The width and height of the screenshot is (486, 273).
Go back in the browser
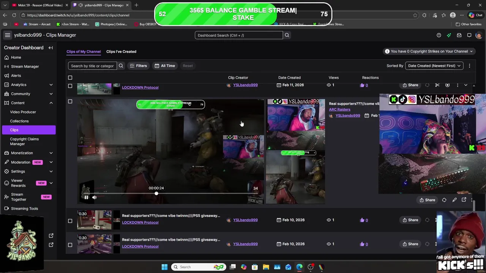[5, 15]
